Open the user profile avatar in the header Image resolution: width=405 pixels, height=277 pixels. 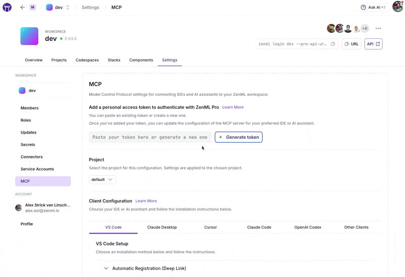398,7
